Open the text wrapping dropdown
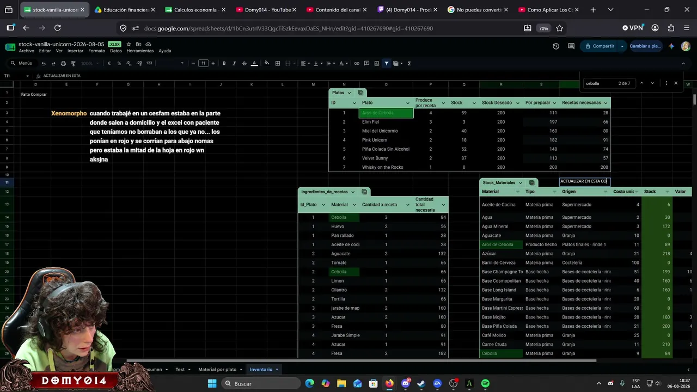This screenshot has height=392, width=697. [x=331, y=63]
